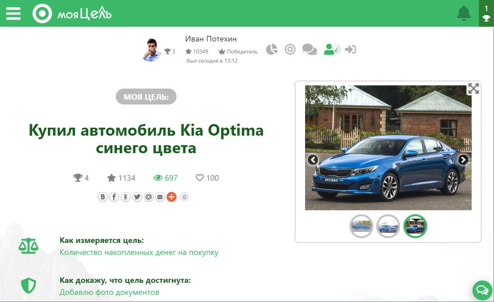Screen dimensions: 494x302
Task: Select the first car thumbnail
Action: pos(361,226)
